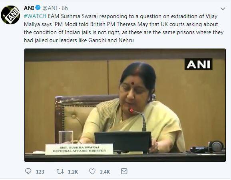The width and height of the screenshot is (231, 180).
Task: Like the tweet with the heart icon
Action: click(92, 172)
